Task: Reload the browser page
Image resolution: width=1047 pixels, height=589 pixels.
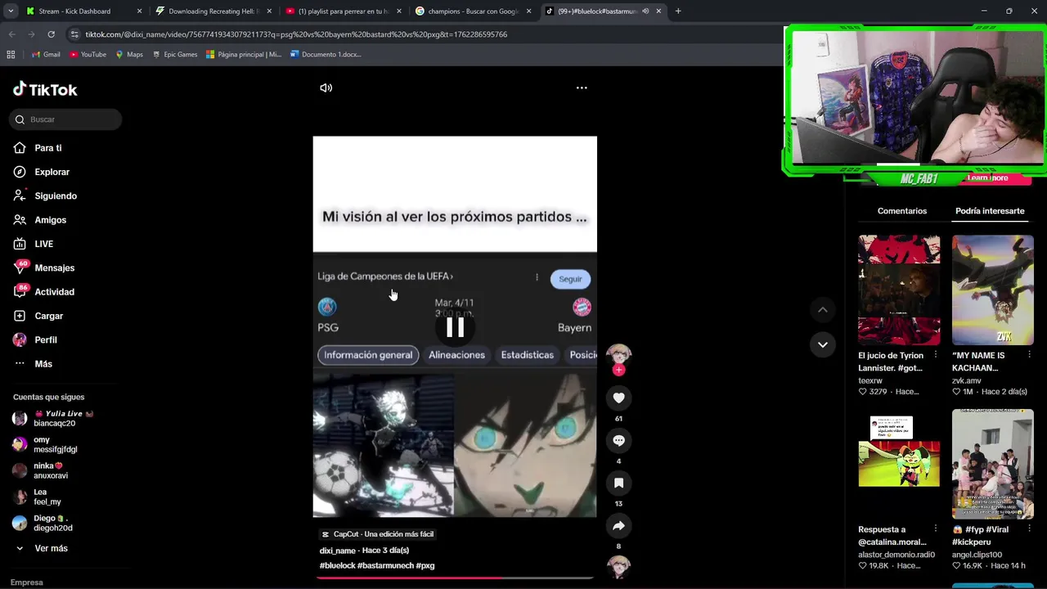Action: pos(51,34)
